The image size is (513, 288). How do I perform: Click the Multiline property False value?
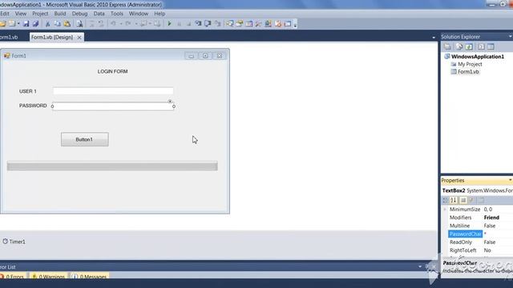pyautogui.click(x=490, y=226)
